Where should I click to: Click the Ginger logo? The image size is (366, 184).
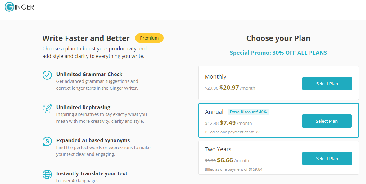click(x=19, y=7)
